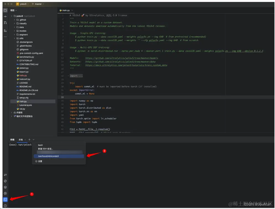Select /usr/local/miniconda3 menu entry

[x=59, y=156]
